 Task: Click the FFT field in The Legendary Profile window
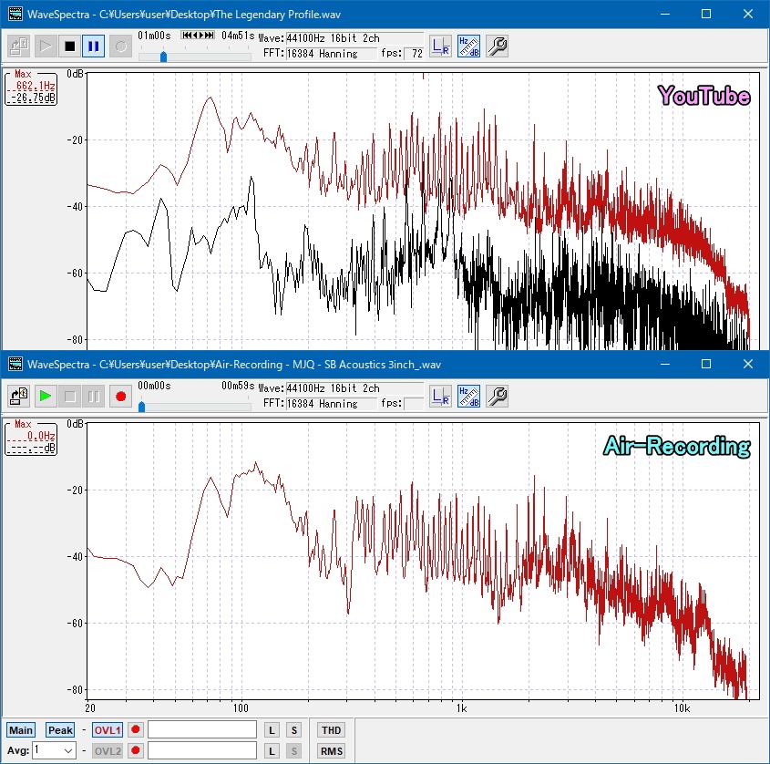pyautogui.click(x=332, y=54)
